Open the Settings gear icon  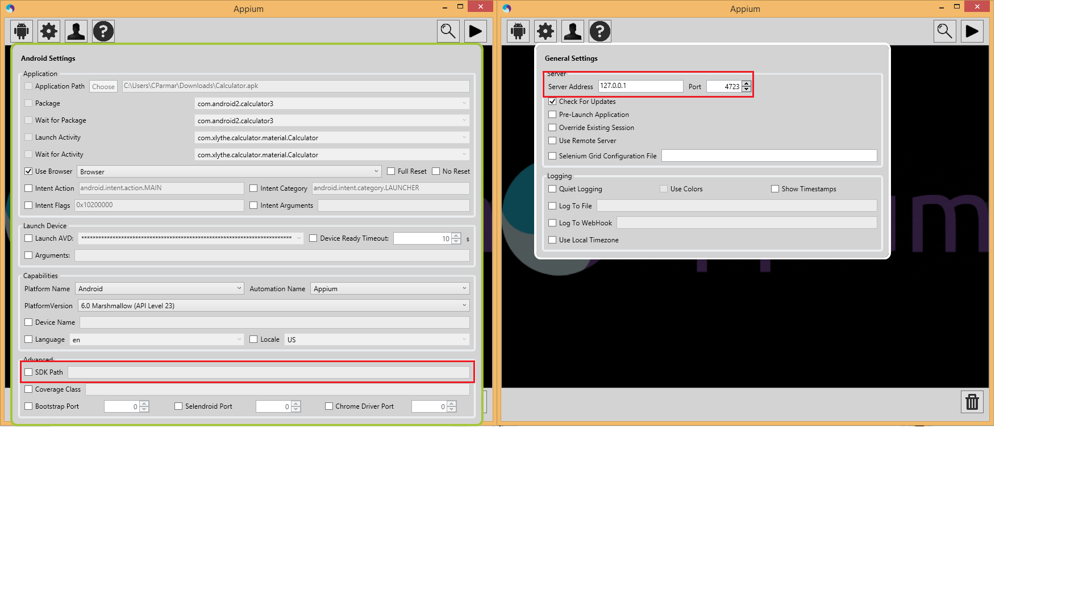click(x=49, y=31)
